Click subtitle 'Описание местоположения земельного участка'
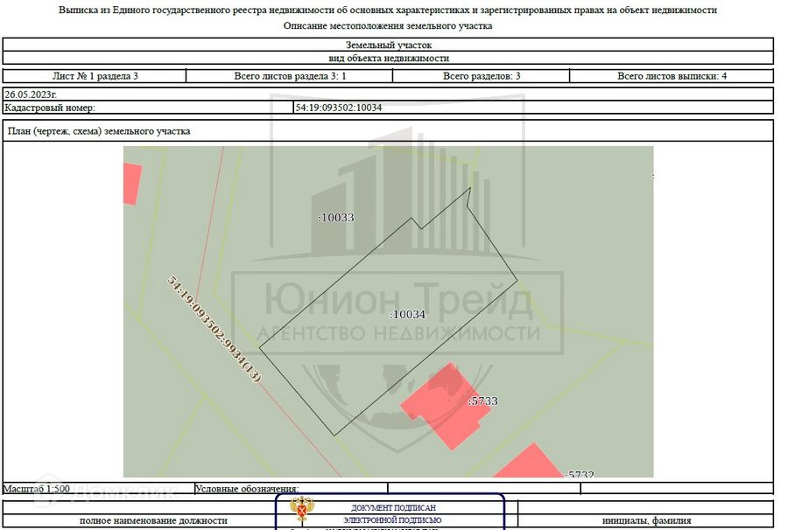The height and width of the screenshot is (530, 788). tap(388, 25)
